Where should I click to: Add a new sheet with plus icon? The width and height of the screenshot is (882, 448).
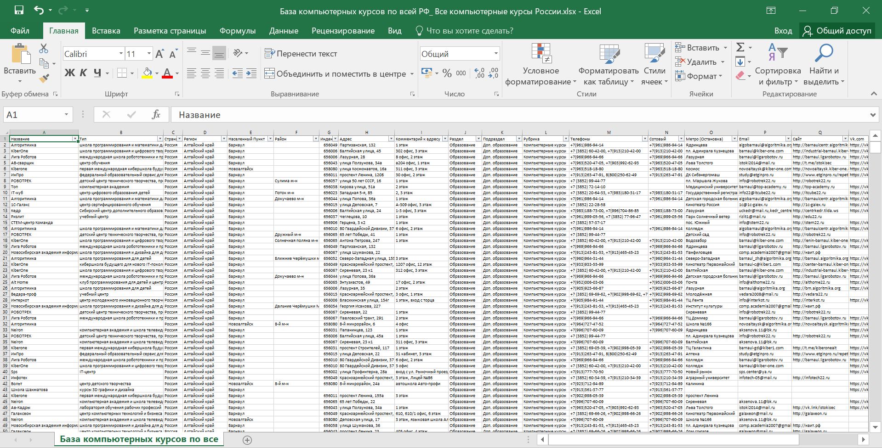click(x=247, y=440)
